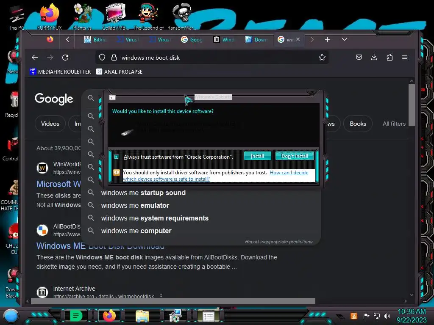
Task: Filter results by Books
Action: (358, 124)
